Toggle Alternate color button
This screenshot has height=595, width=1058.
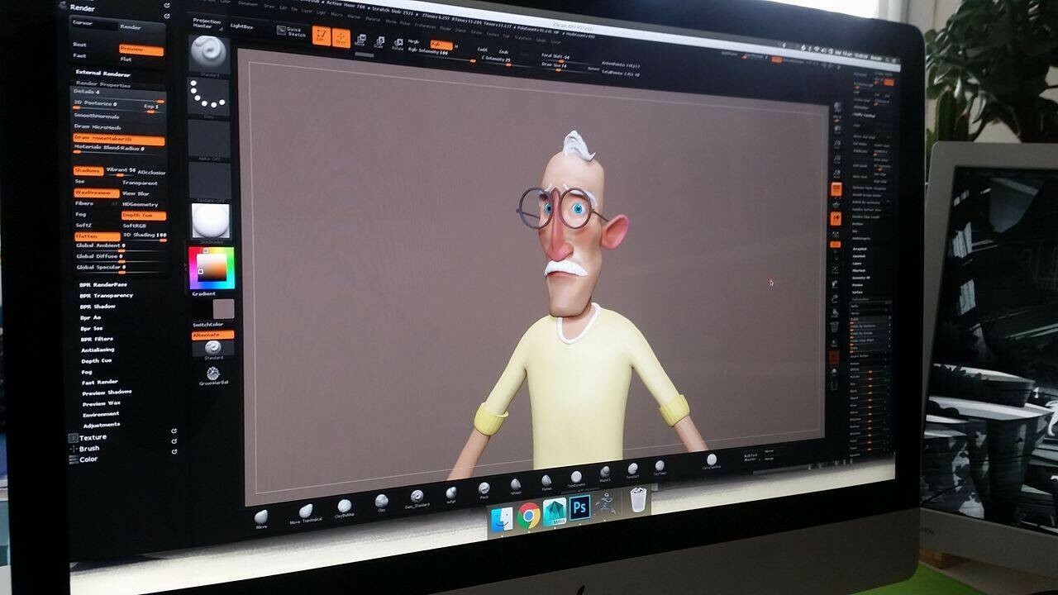click(x=213, y=335)
